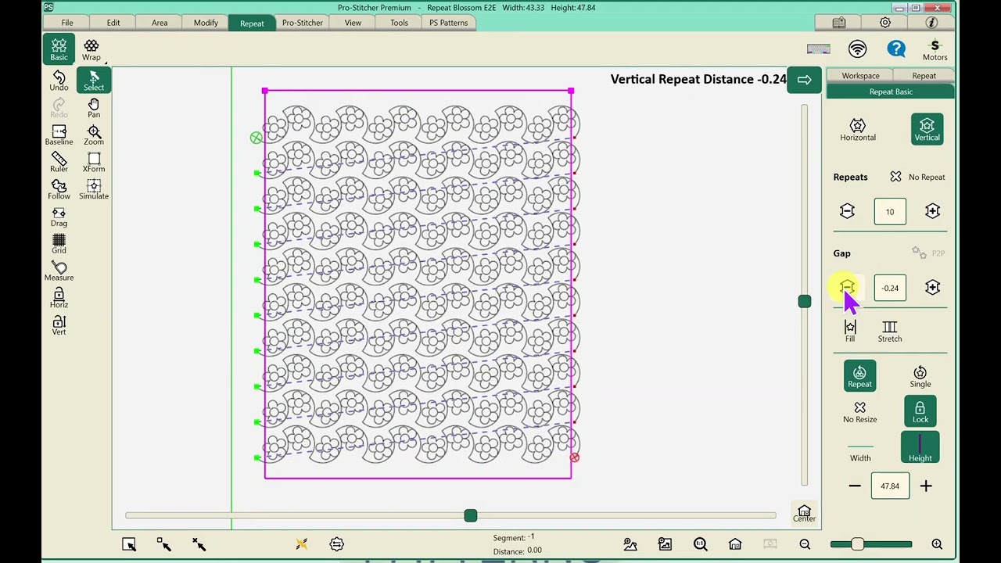Enable Wrap repeat mode
This screenshot has height=563, width=1001.
pyautogui.click(x=91, y=50)
